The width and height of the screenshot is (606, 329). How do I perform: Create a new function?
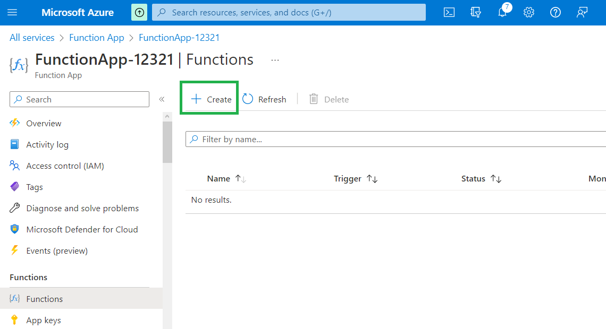pyautogui.click(x=211, y=99)
